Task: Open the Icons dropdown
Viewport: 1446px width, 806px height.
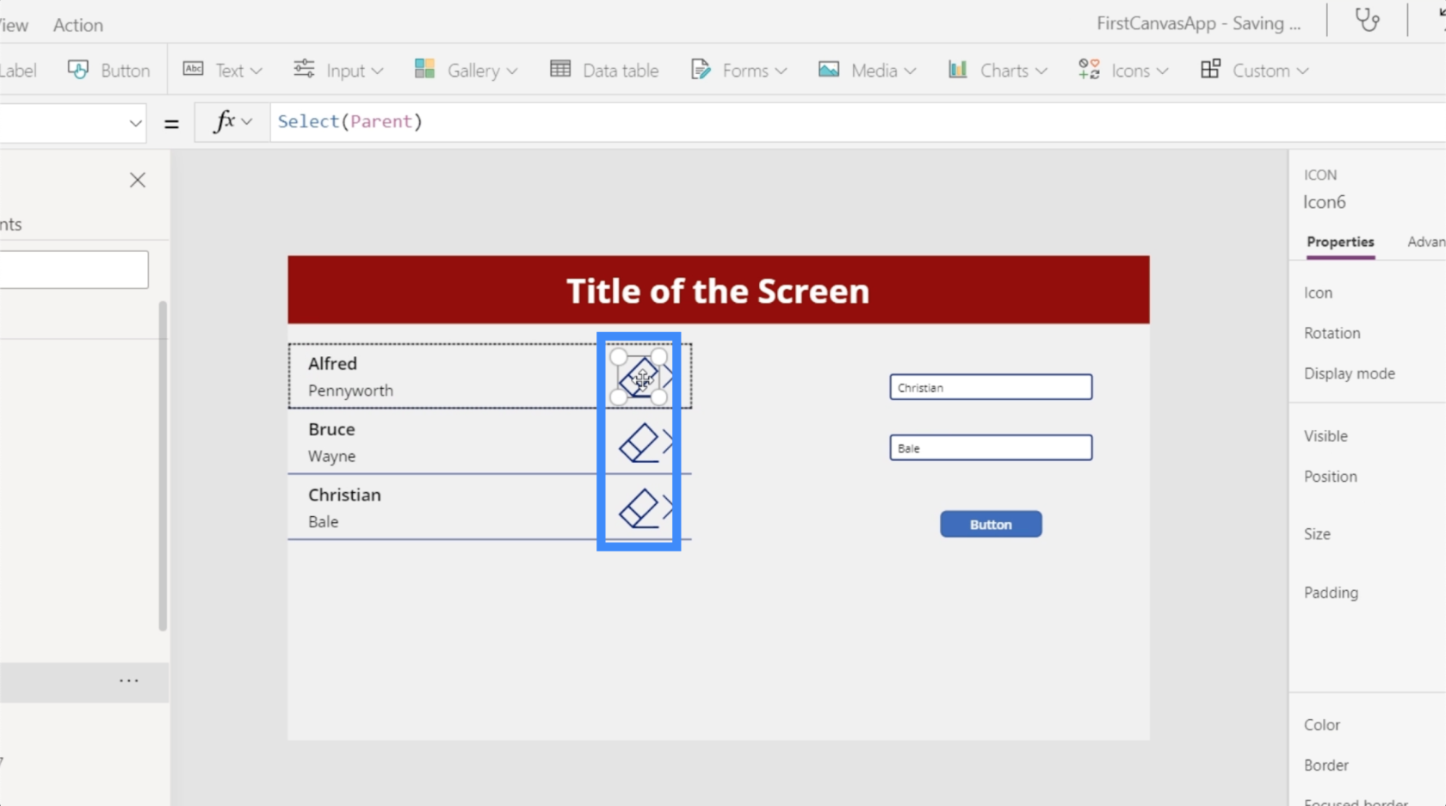Action: point(1123,71)
